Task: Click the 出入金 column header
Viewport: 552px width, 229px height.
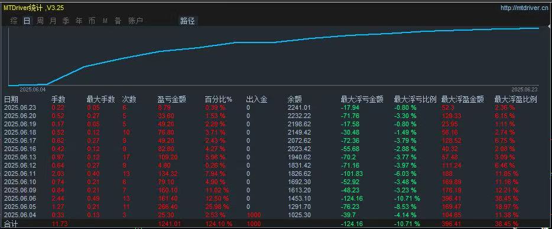Action: point(256,100)
